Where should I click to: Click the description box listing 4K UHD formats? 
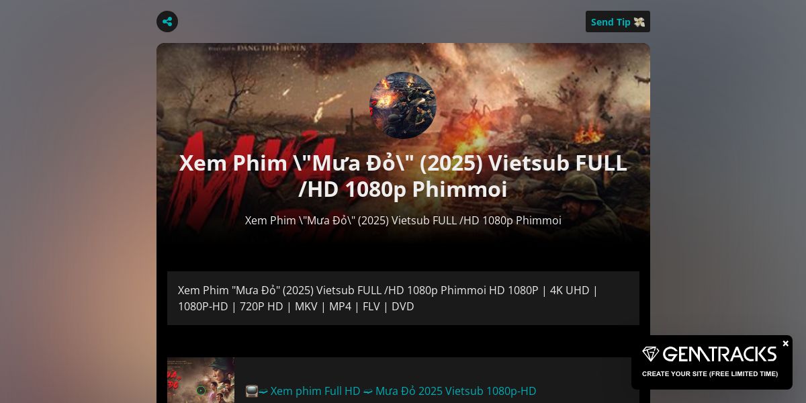(403, 298)
